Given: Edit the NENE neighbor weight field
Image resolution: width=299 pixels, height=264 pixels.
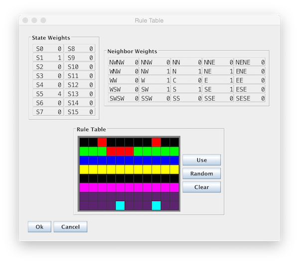Looking at the screenshot, I should coord(250,62).
